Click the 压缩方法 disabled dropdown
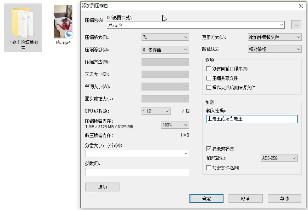 point(165,62)
